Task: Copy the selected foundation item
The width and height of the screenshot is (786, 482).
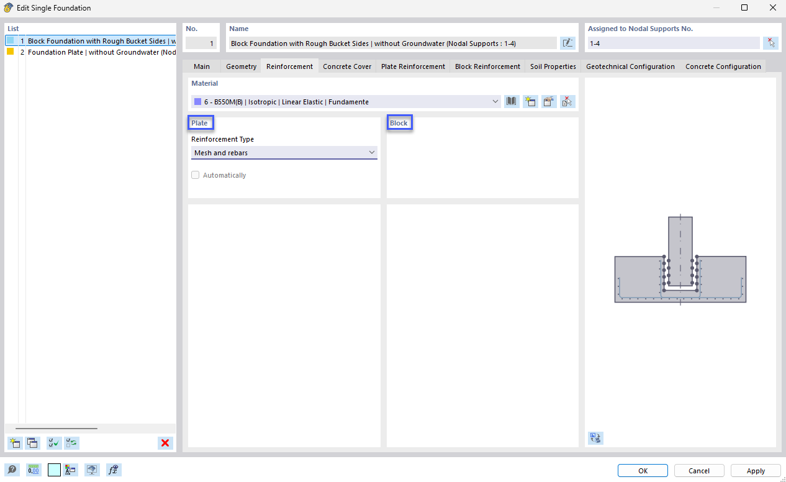Action: tap(32, 443)
